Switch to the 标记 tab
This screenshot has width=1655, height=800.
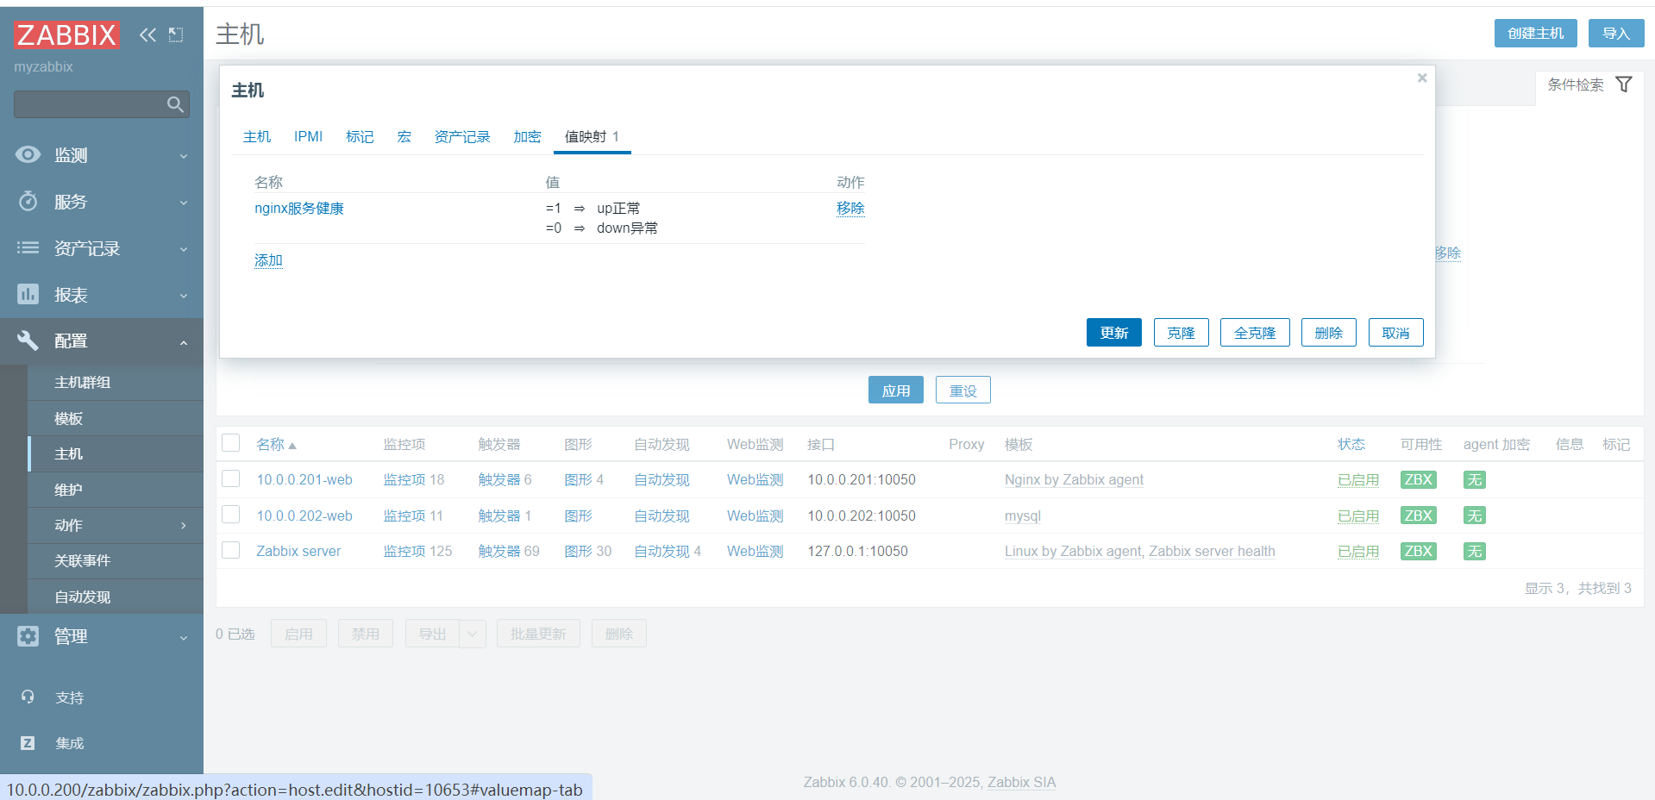point(360,137)
